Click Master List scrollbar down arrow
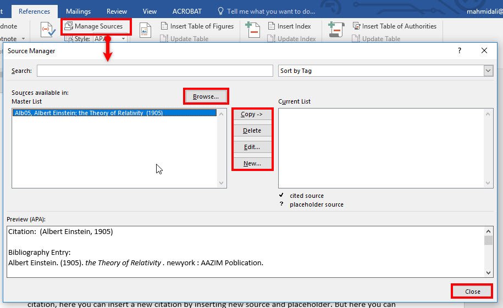Screen dimensions: 503x308 (x=222, y=183)
